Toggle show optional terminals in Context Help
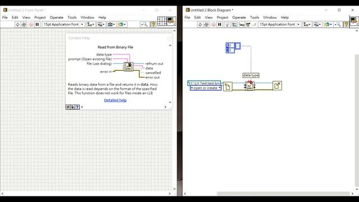Viewport: 359px width, 202px height. pyautogui.click(x=68, y=107)
